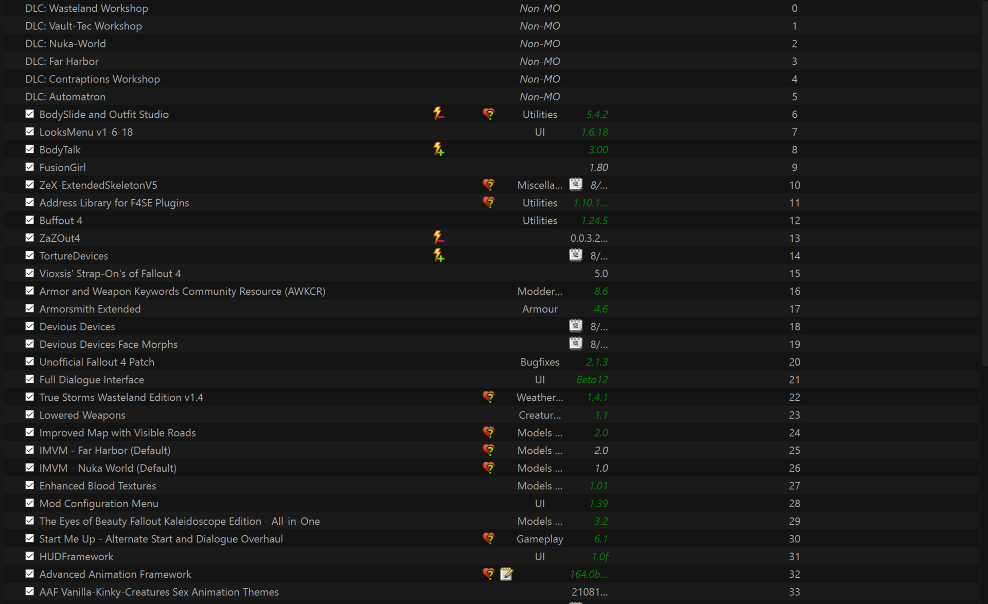Click BodySlide conflict lightning icon
988x604 pixels.
click(438, 114)
